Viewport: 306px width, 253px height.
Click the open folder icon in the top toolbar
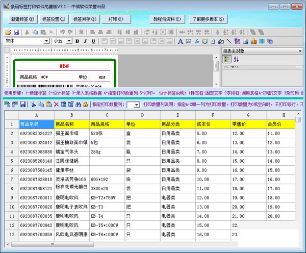point(8,32)
